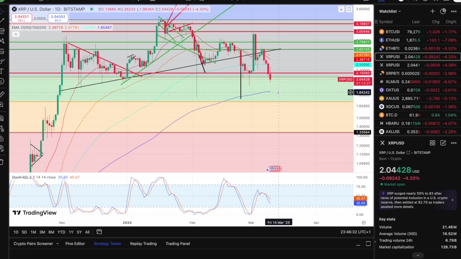The width and height of the screenshot is (461, 259).
Task: Maximize the bottom panel square icon
Action: tap(368, 244)
